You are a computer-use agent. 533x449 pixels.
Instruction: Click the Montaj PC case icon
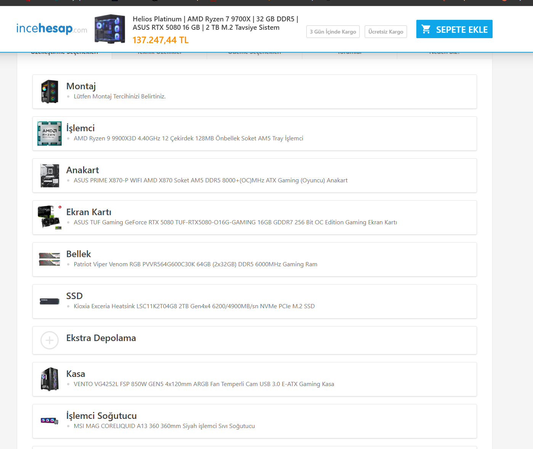[x=50, y=92]
